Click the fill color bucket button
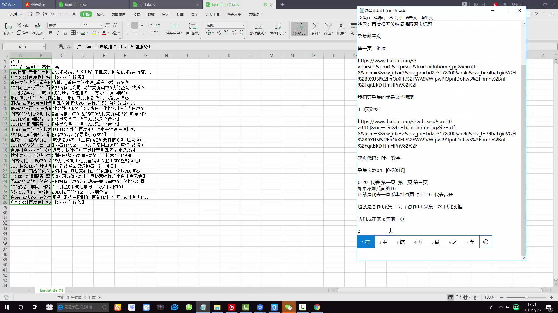The height and width of the screenshot is (313, 558). (94, 33)
